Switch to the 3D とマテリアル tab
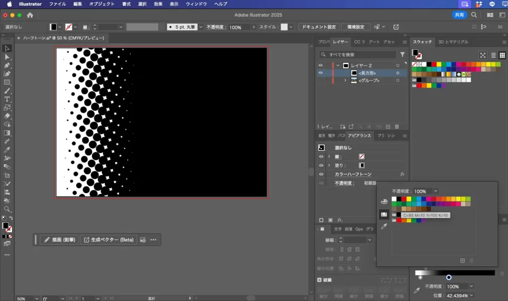The width and height of the screenshot is (508, 301). point(452,42)
